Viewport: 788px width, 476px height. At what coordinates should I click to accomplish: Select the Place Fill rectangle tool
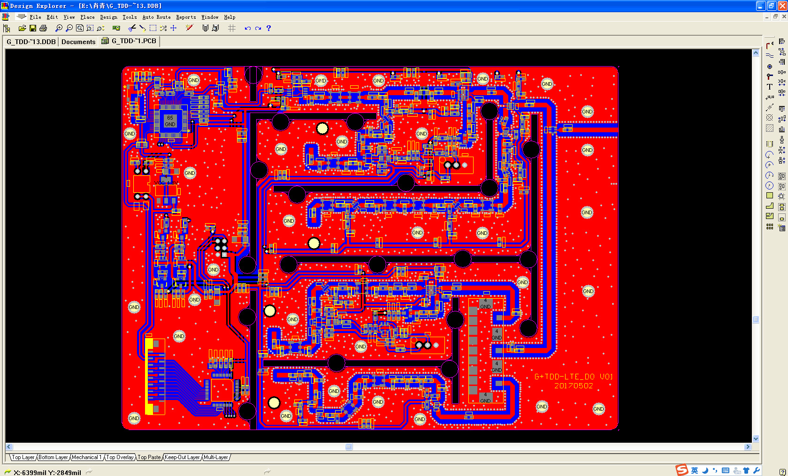770,196
